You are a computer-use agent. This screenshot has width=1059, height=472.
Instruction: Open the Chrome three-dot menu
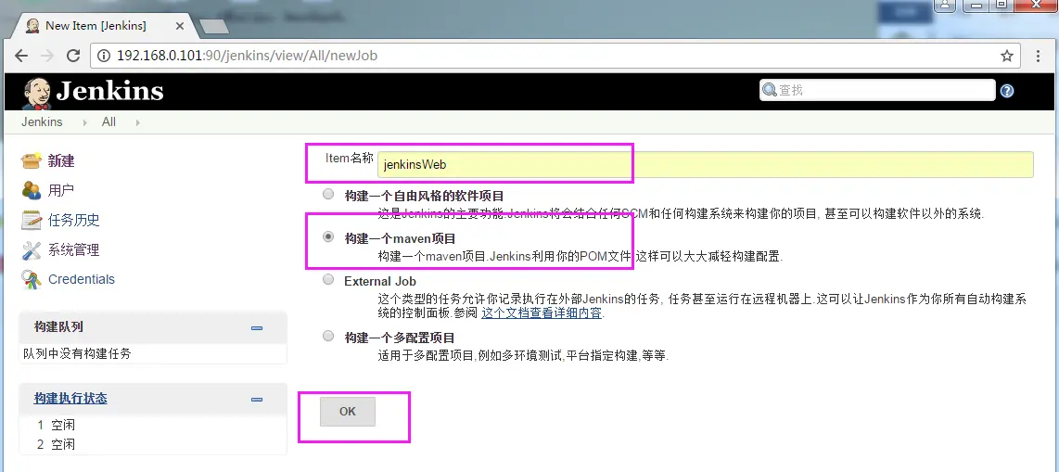[1039, 56]
